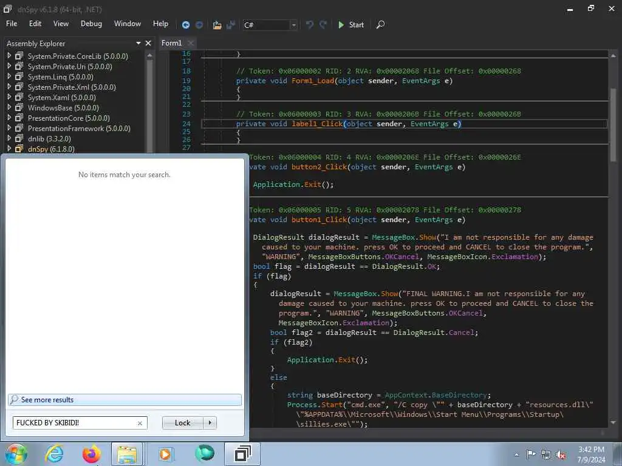
Task: Click the network tray icon
Action: click(x=546, y=455)
